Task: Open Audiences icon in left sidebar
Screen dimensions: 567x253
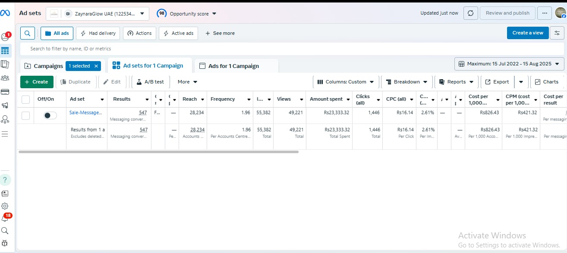Action: click(5, 78)
